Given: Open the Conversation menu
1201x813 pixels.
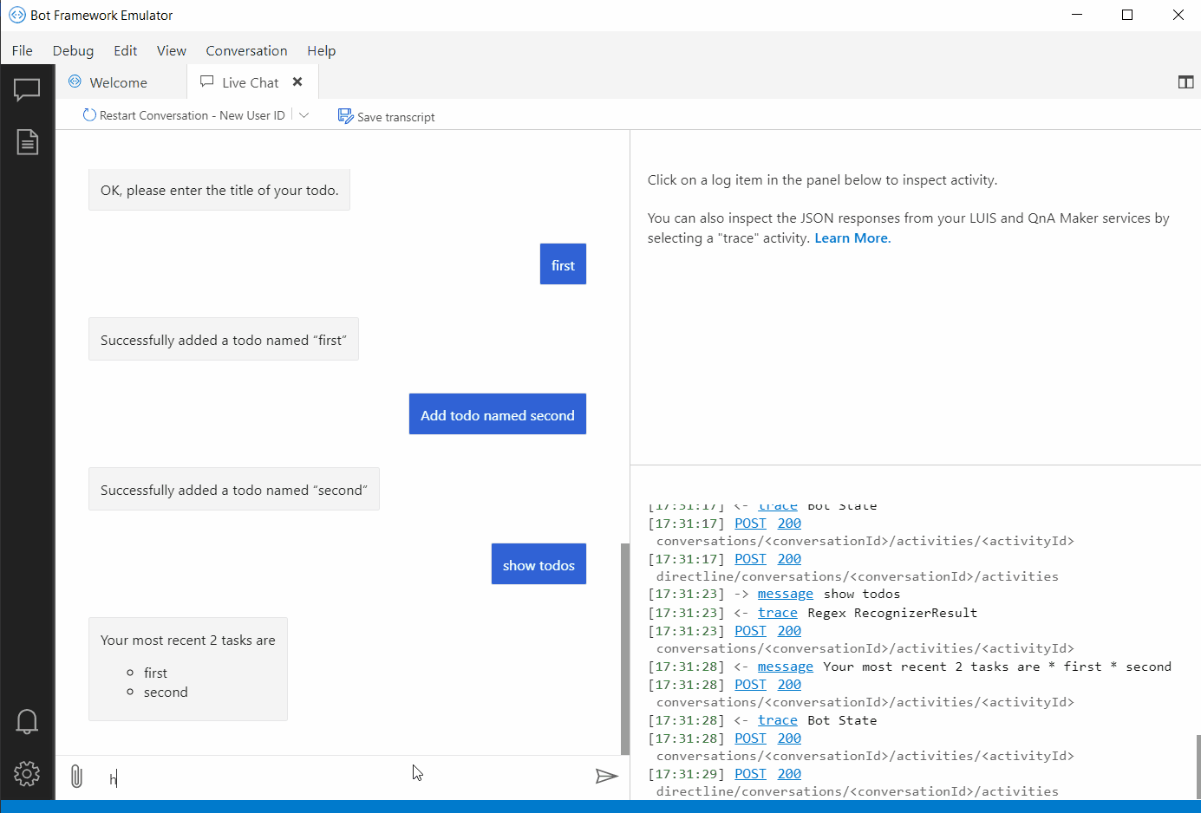Looking at the screenshot, I should [246, 50].
